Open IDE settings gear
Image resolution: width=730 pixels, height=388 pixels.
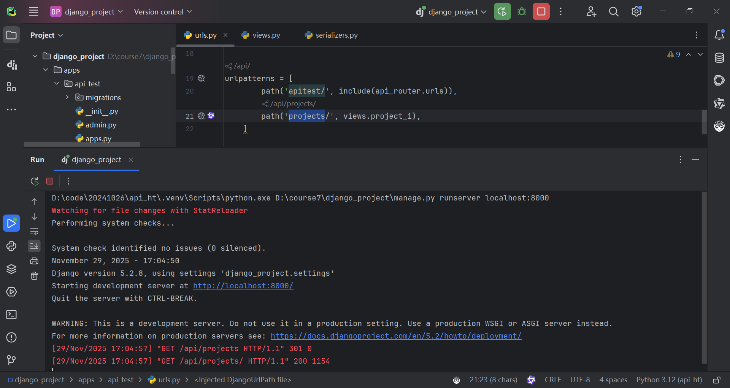[x=636, y=11]
